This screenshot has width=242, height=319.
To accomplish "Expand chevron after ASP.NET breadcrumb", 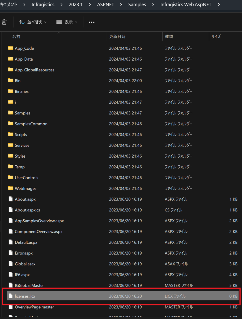I will (121, 5).
